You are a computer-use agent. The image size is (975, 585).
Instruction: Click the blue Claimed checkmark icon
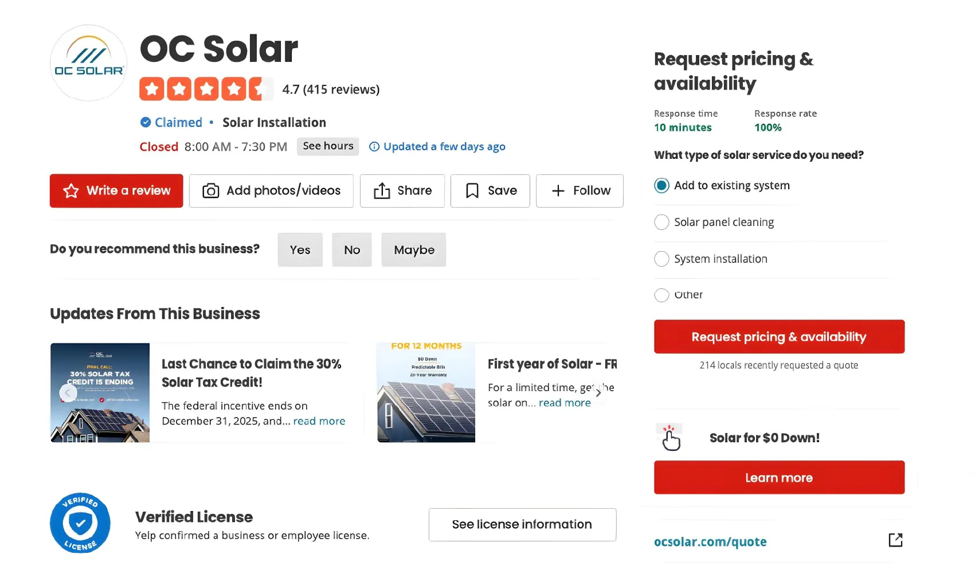[144, 122]
